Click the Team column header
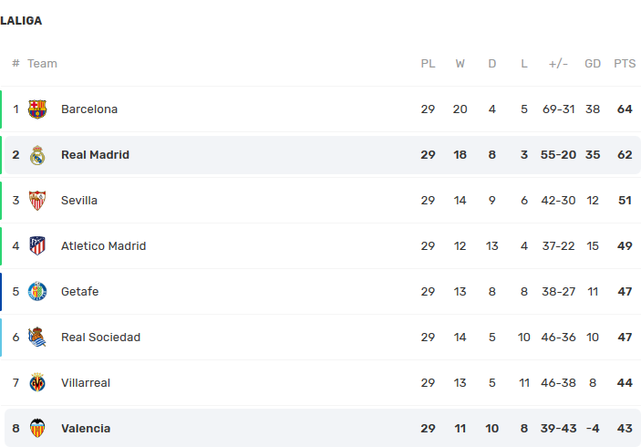This screenshot has height=447, width=641. pyautogui.click(x=42, y=64)
